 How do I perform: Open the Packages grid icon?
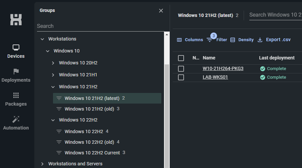tap(16, 95)
